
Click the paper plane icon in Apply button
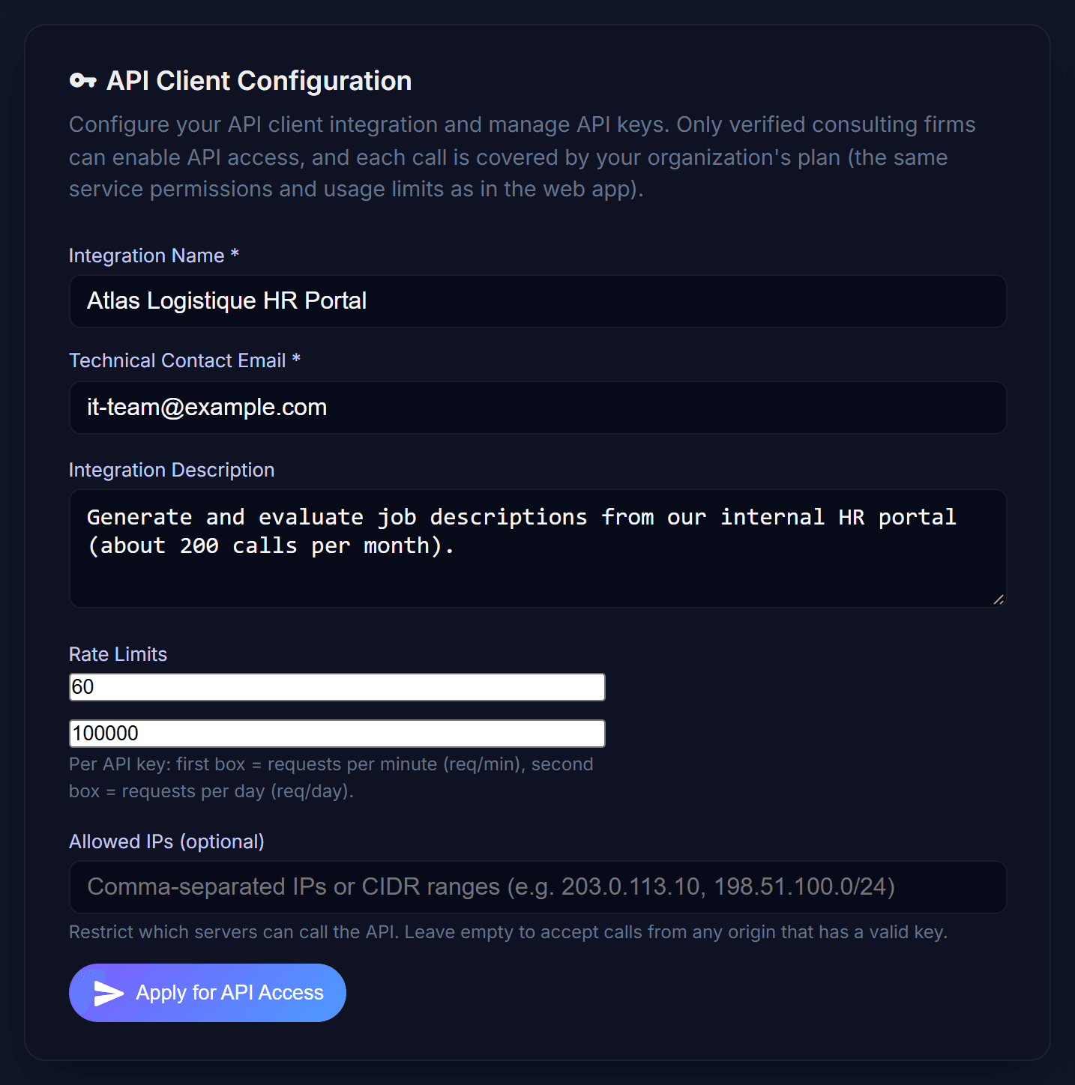tap(109, 993)
